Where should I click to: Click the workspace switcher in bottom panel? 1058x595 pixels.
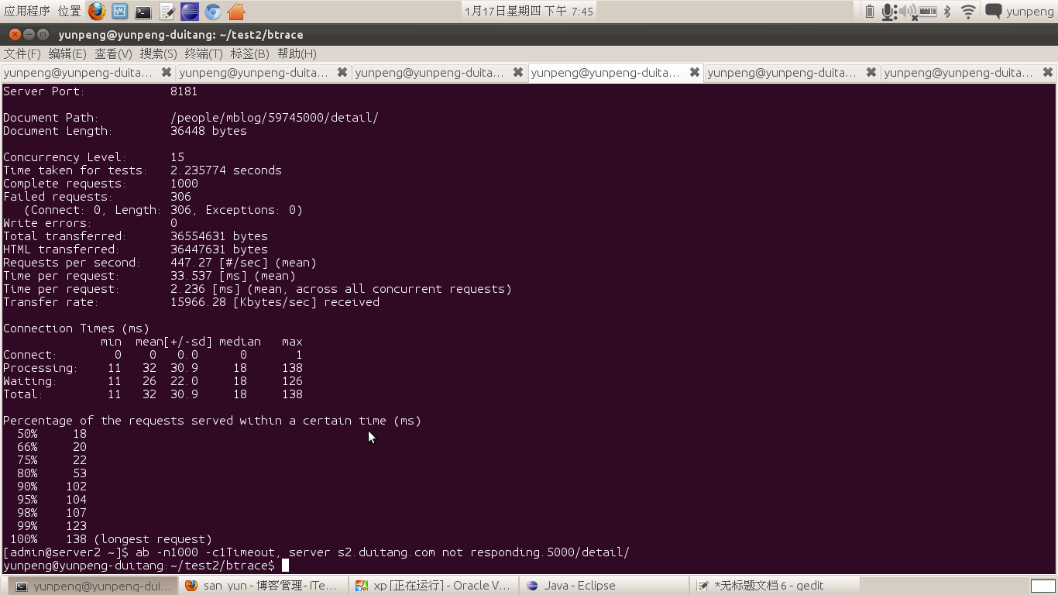click(1043, 586)
